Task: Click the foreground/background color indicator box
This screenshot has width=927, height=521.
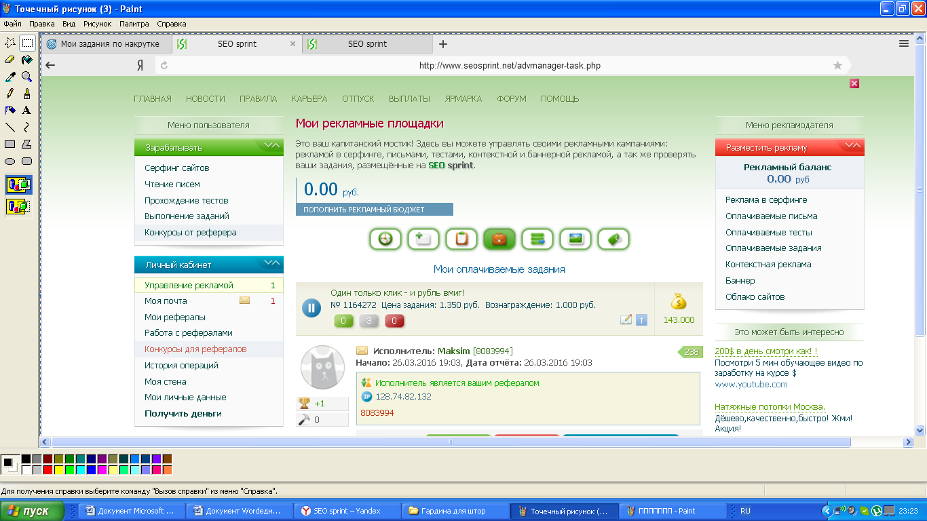Action: 10,465
